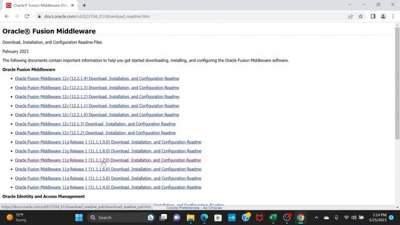The width and height of the screenshot is (400, 225).
Task: Open notification center badge
Action: coord(391,217)
